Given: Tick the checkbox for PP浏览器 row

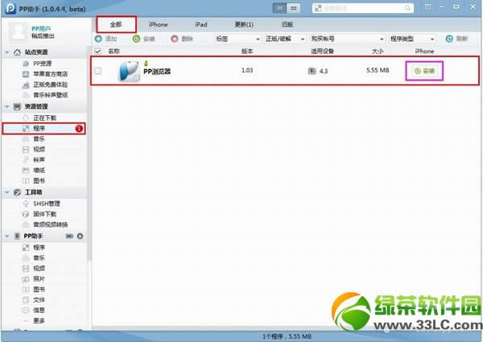Looking at the screenshot, I should click(x=98, y=71).
